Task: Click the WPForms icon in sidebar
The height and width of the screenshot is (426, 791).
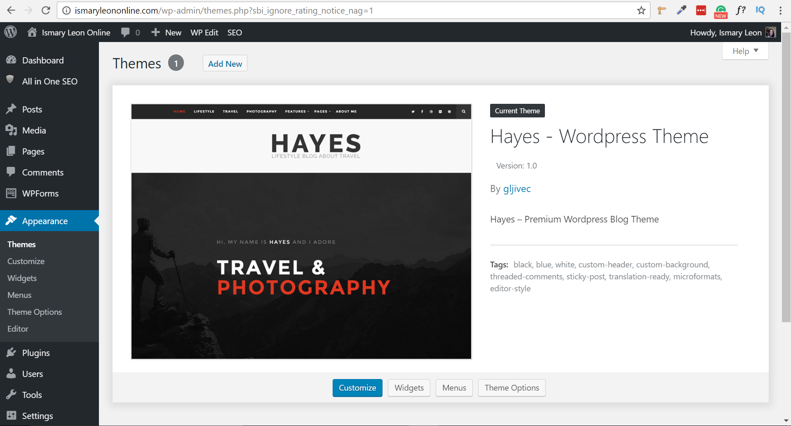Action: pos(11,193)
